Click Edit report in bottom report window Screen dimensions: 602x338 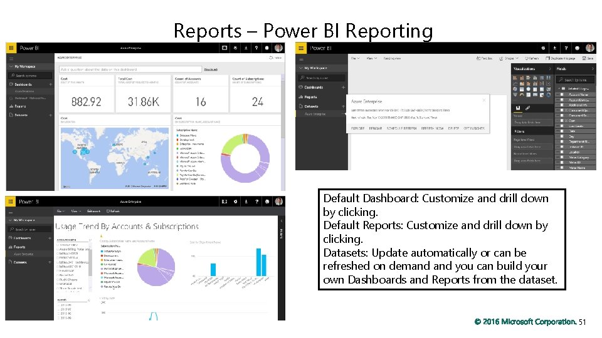tap(93, 211)
